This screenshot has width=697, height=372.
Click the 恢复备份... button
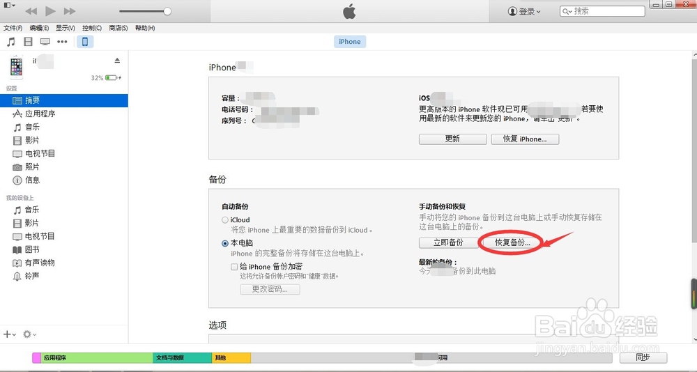point(512,242)
